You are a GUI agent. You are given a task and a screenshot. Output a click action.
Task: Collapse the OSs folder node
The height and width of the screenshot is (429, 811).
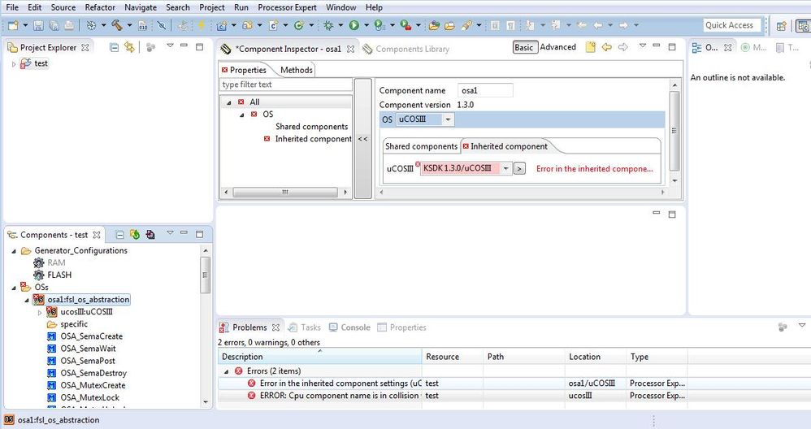coord(14,288)
